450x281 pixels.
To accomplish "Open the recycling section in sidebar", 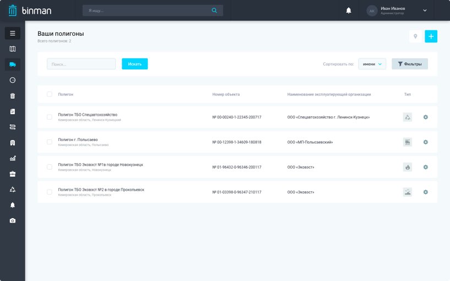I will [x=13, y=190].
